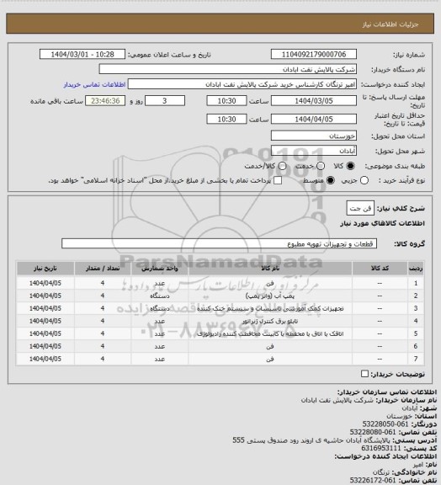The image size is (441, 485).
Task: Click the remaining days field showing 3
Action: (x=165, y=101)
